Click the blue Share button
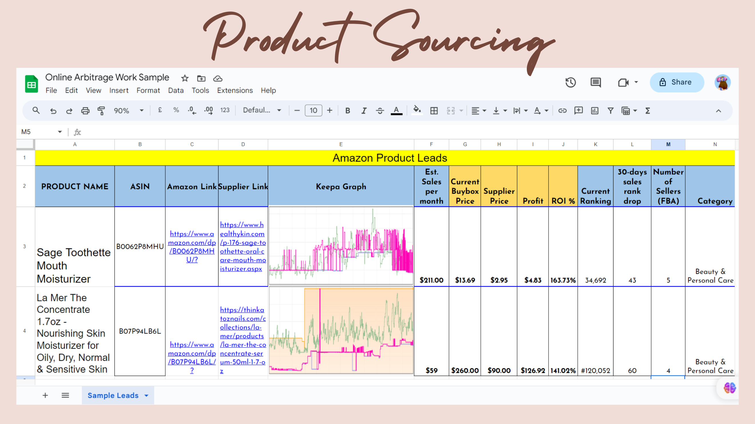755x424 pixels. pos(676,82)
